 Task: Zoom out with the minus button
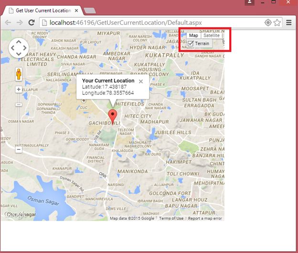[x=19, y=150]
